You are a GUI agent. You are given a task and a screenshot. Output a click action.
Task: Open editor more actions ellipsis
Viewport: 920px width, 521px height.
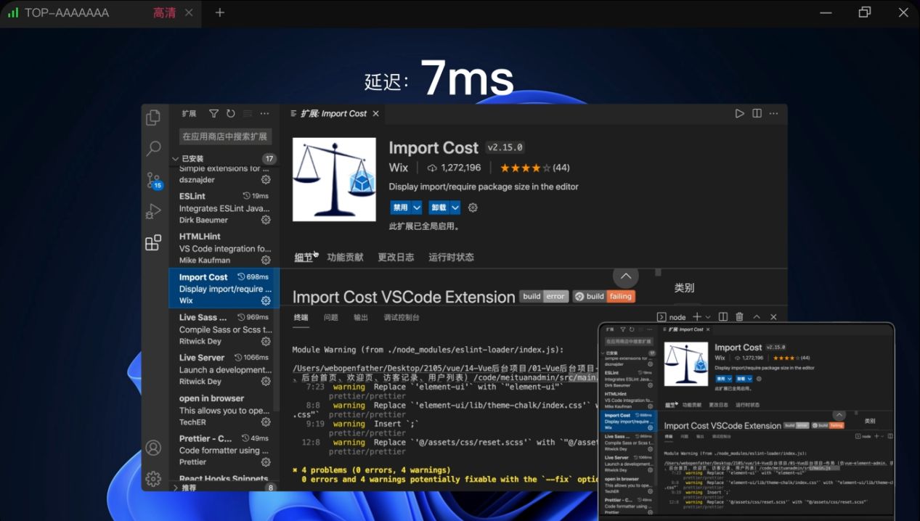click(x=774, y=114)
